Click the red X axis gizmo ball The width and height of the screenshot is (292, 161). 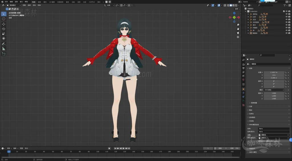pos(239,17)
